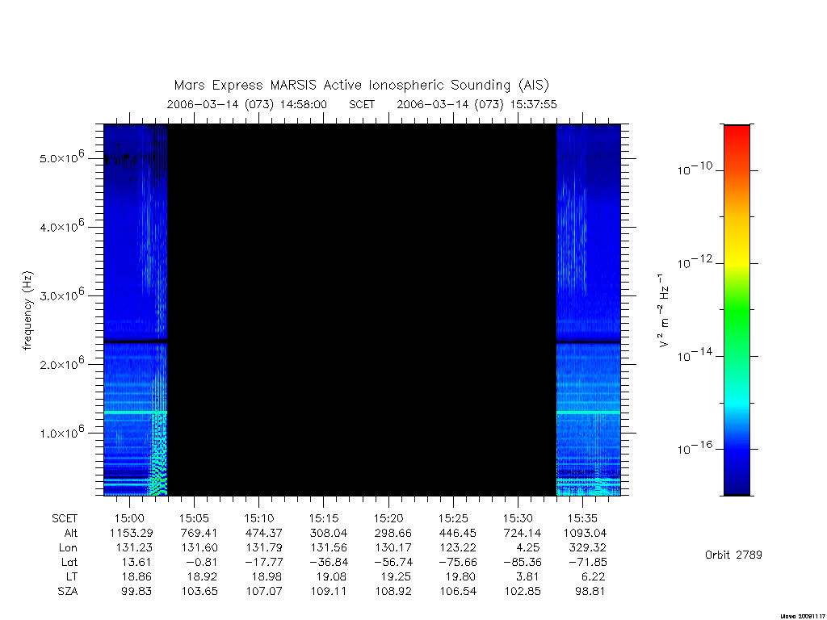Click altitude value 298.66
The image size is (827, 620).
(393, 533)
